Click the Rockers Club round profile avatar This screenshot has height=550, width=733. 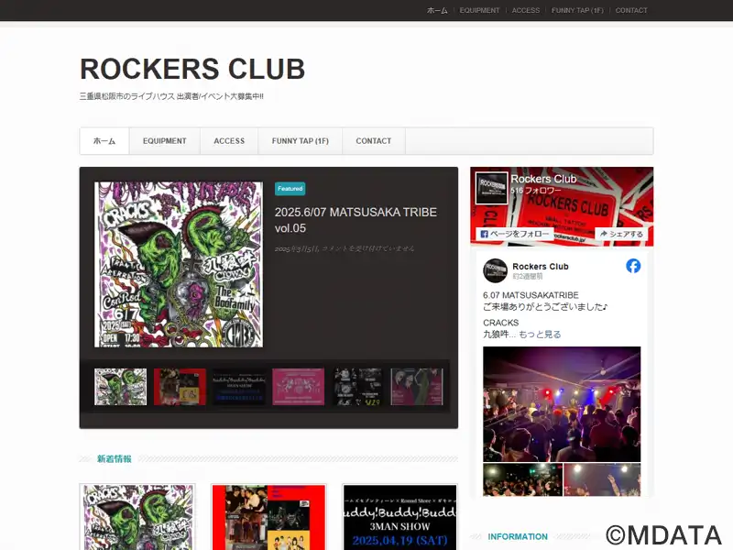pyautogui.click(x=495, y=270)
